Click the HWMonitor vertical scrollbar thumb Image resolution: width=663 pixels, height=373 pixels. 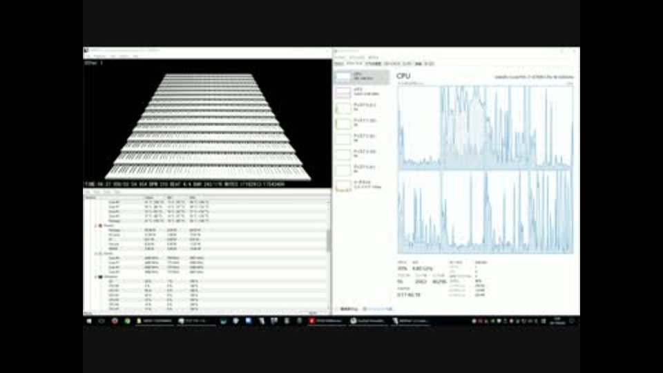click(329, 240)
